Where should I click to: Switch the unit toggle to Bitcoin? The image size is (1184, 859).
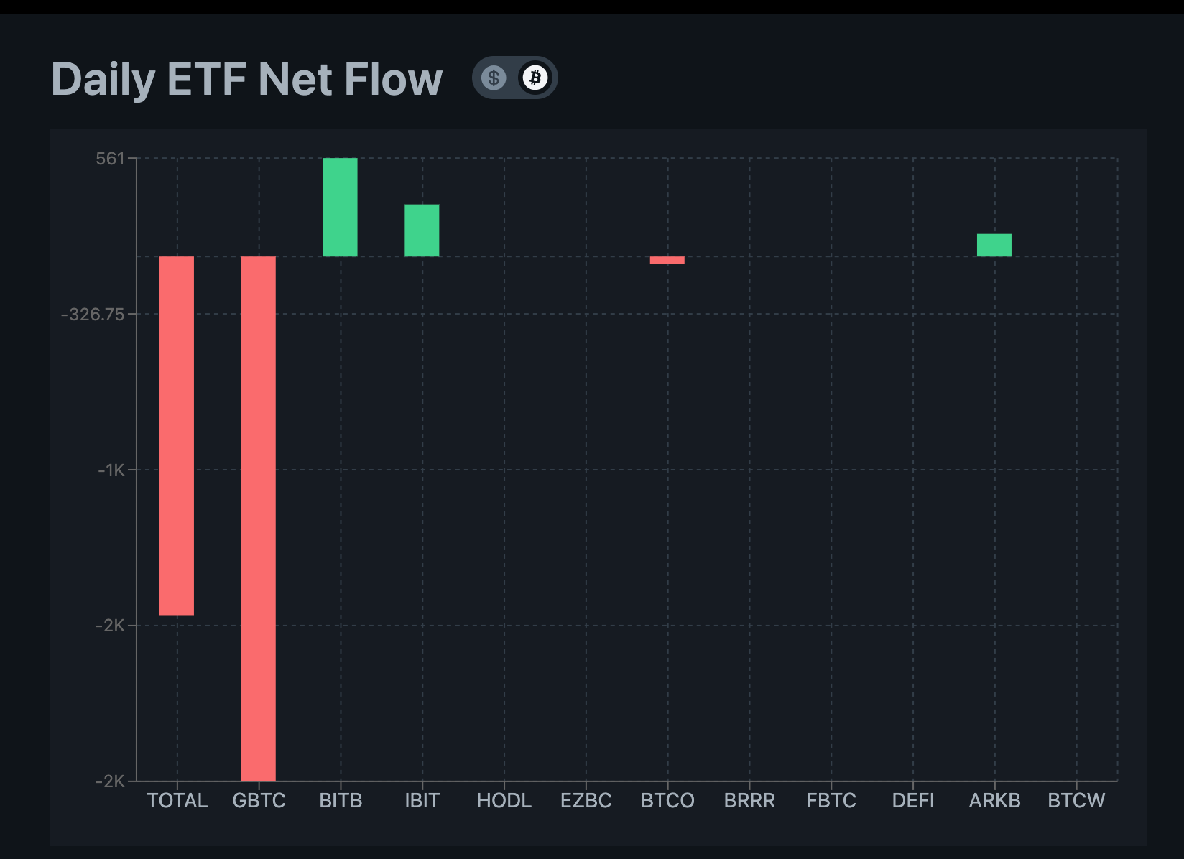point(535,78)
